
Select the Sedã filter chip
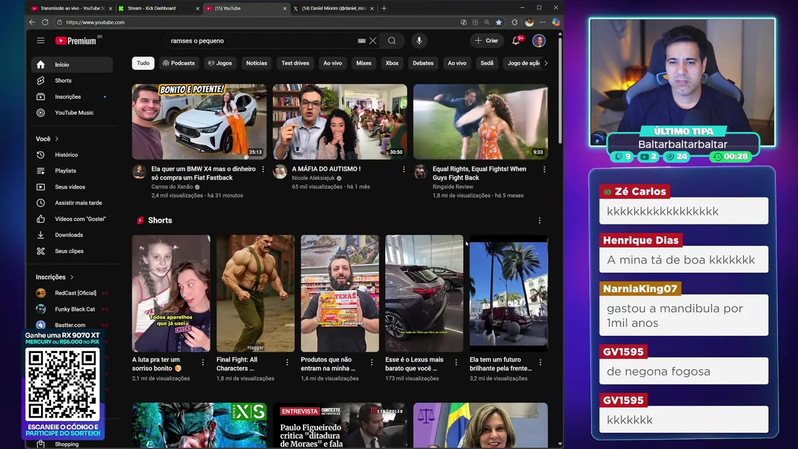click(x=487, y=63)
